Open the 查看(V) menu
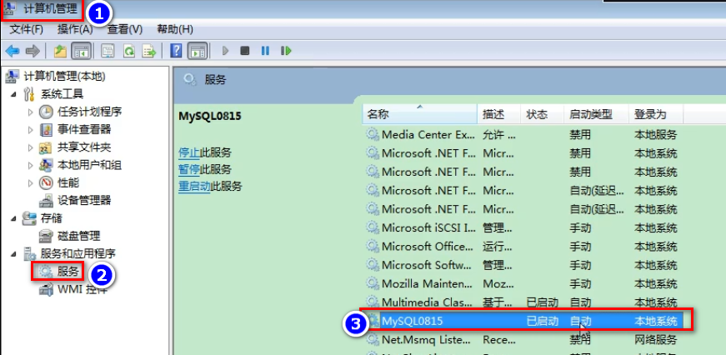726x355 pixels. coord(125,30)
